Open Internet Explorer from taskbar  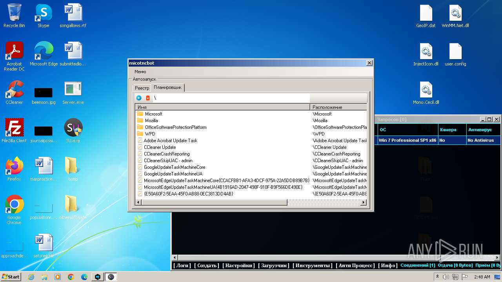click(x=31, y=277)
